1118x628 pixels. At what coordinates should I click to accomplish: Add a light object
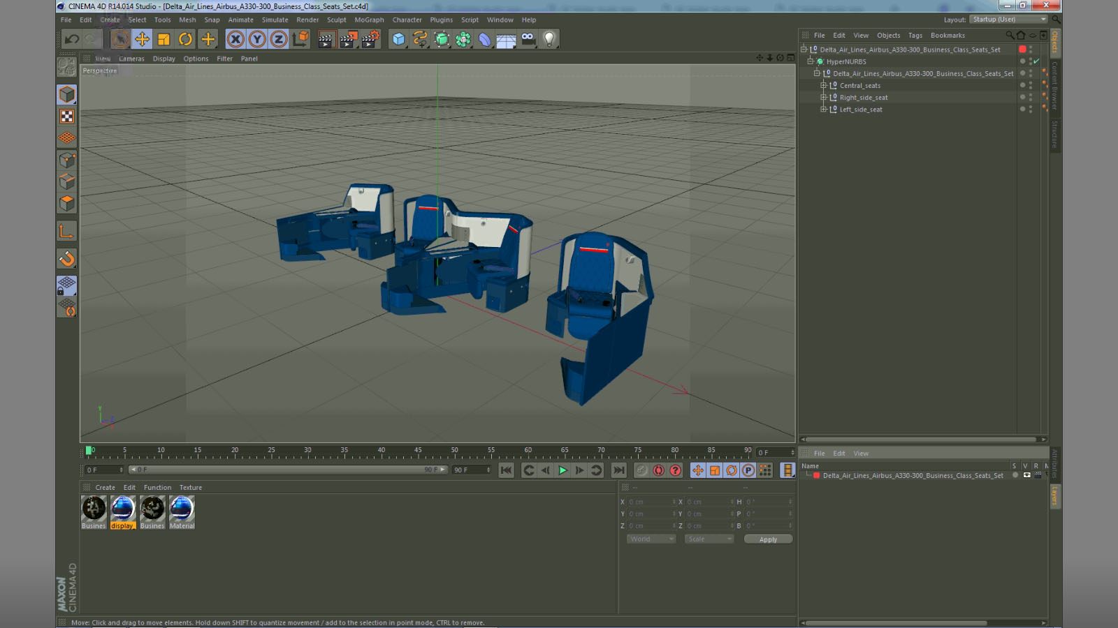click(549, 39)
